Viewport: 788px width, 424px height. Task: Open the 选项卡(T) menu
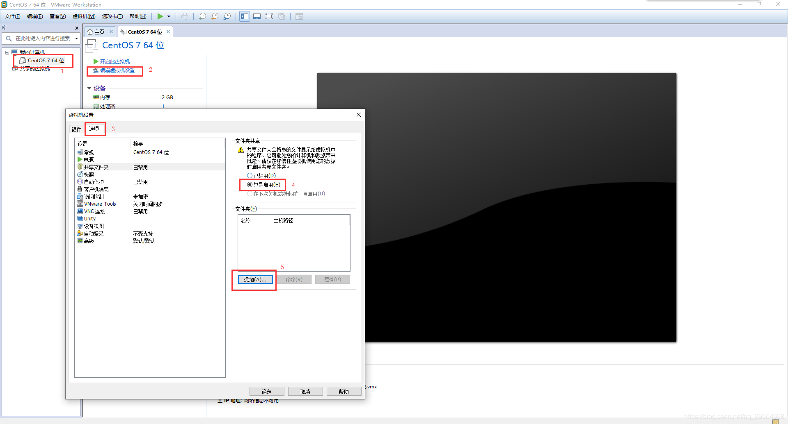pyautogui.click(x=112, y=16)
